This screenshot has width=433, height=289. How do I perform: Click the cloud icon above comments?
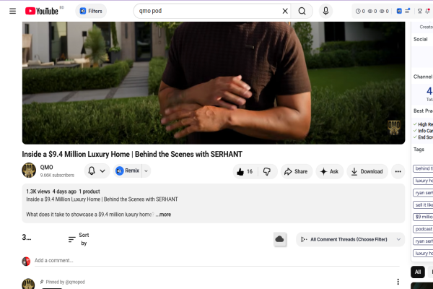click(280, 239)
